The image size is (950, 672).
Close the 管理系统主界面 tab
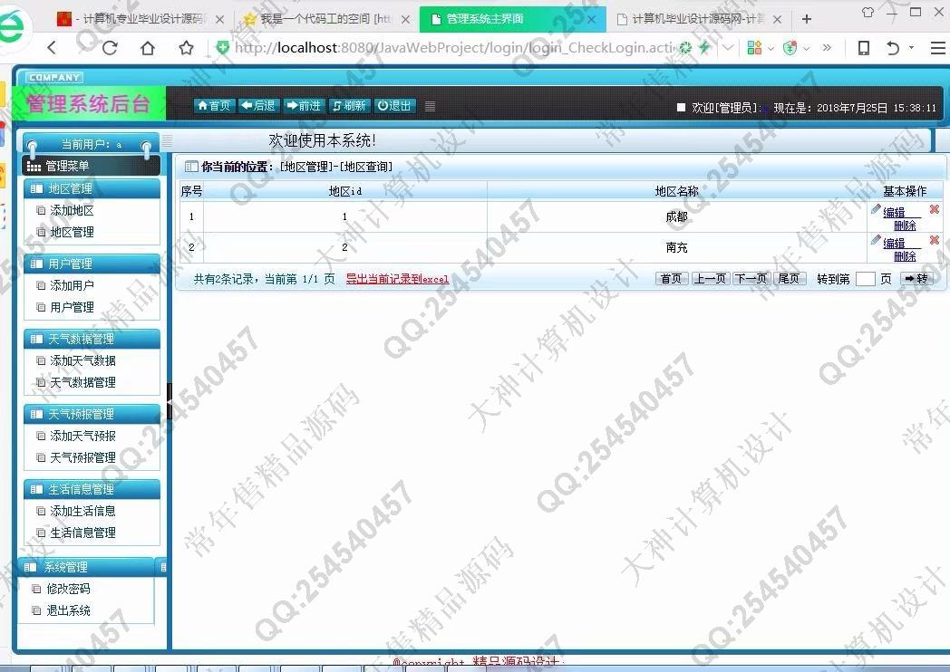[x=592, y=19]
